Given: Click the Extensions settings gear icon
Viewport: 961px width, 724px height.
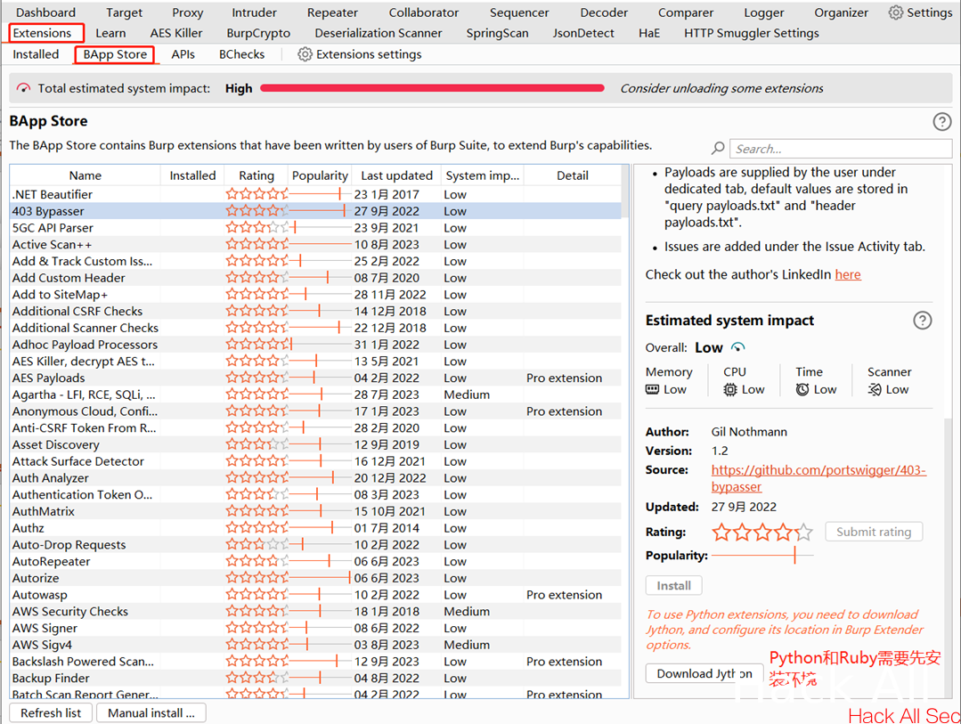Looking at the screenshot, I should tap(305, 54).
